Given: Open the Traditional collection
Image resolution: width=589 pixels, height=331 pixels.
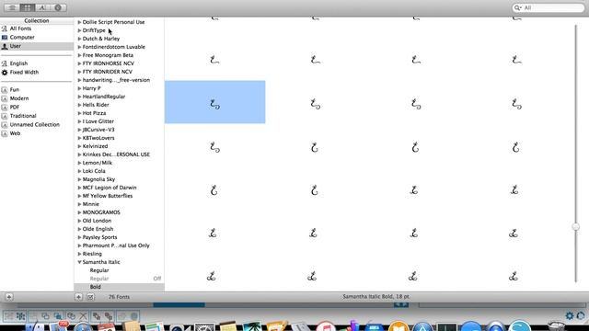Looking at the screenshot, I should click(23, 116).
